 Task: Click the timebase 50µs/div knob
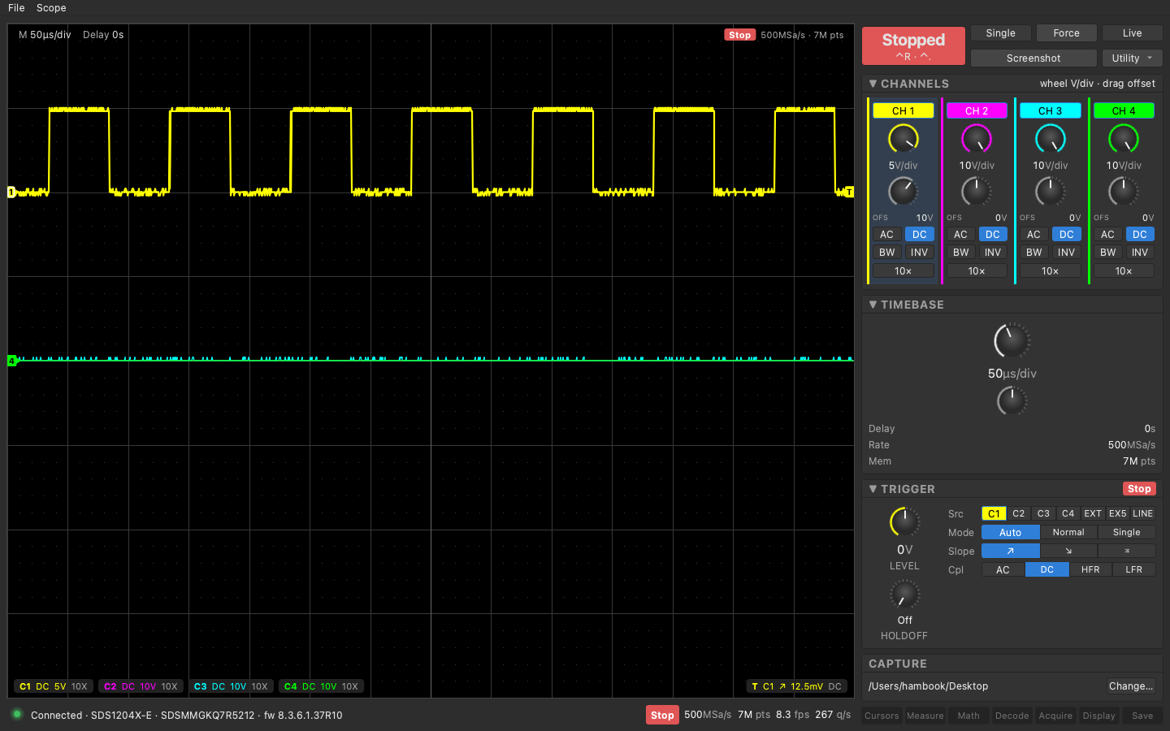click(1012, 340)
